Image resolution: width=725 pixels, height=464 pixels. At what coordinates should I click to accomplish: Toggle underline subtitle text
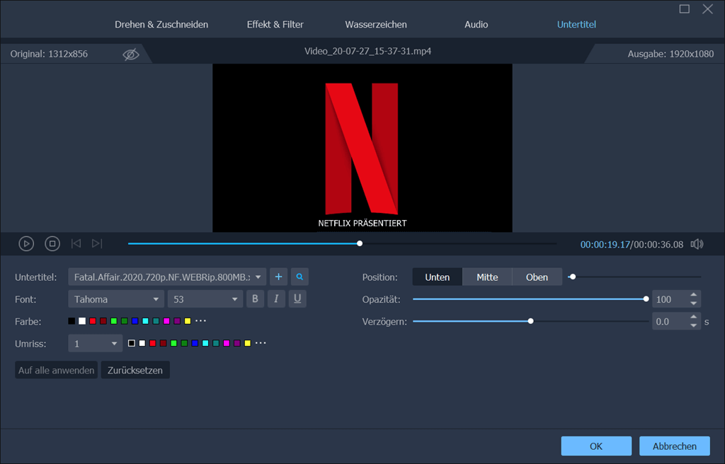pos(297,299)
